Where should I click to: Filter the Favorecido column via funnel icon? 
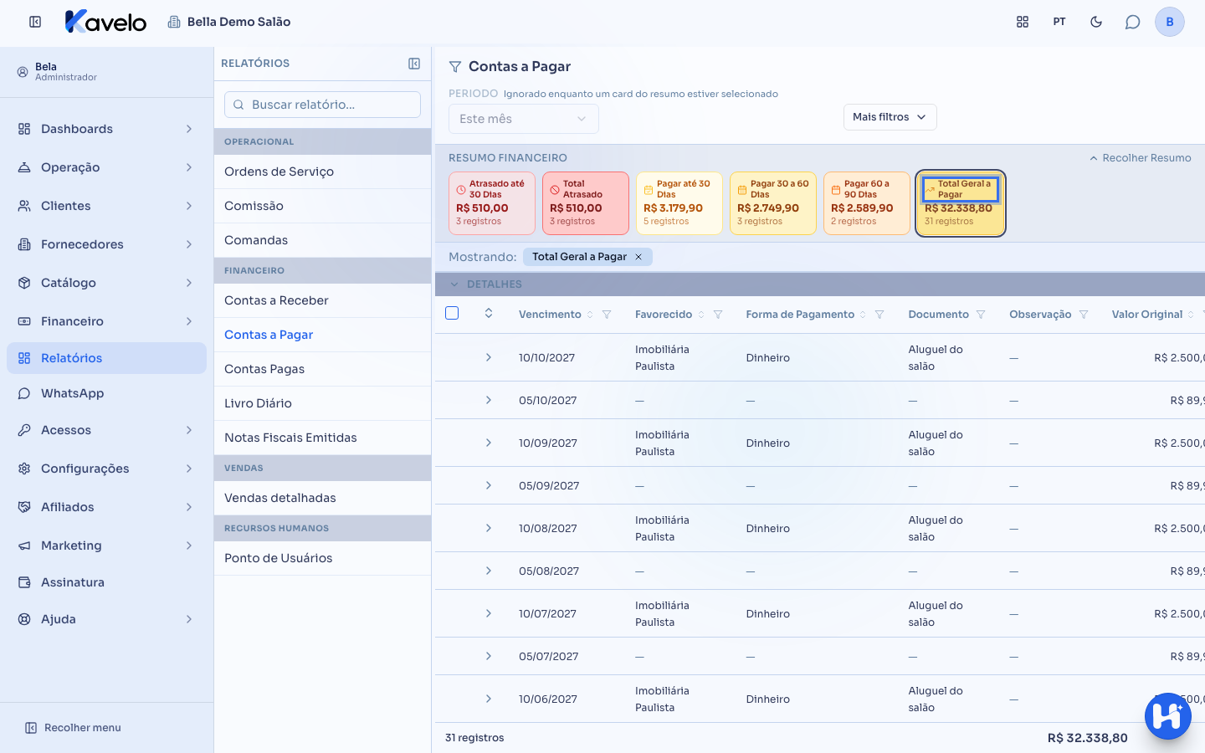[x=718, y=315]
